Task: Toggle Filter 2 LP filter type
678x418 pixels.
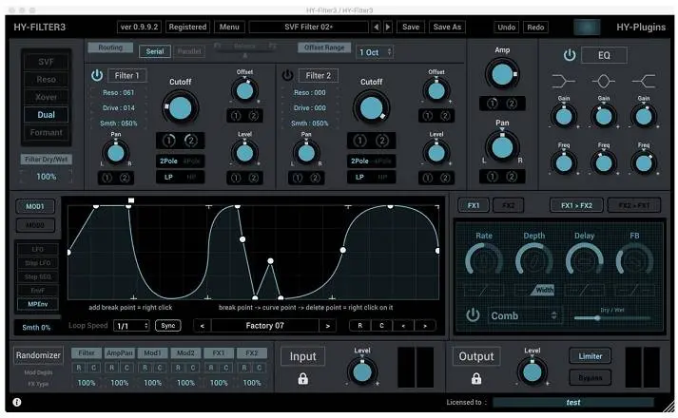Action: 359,177
